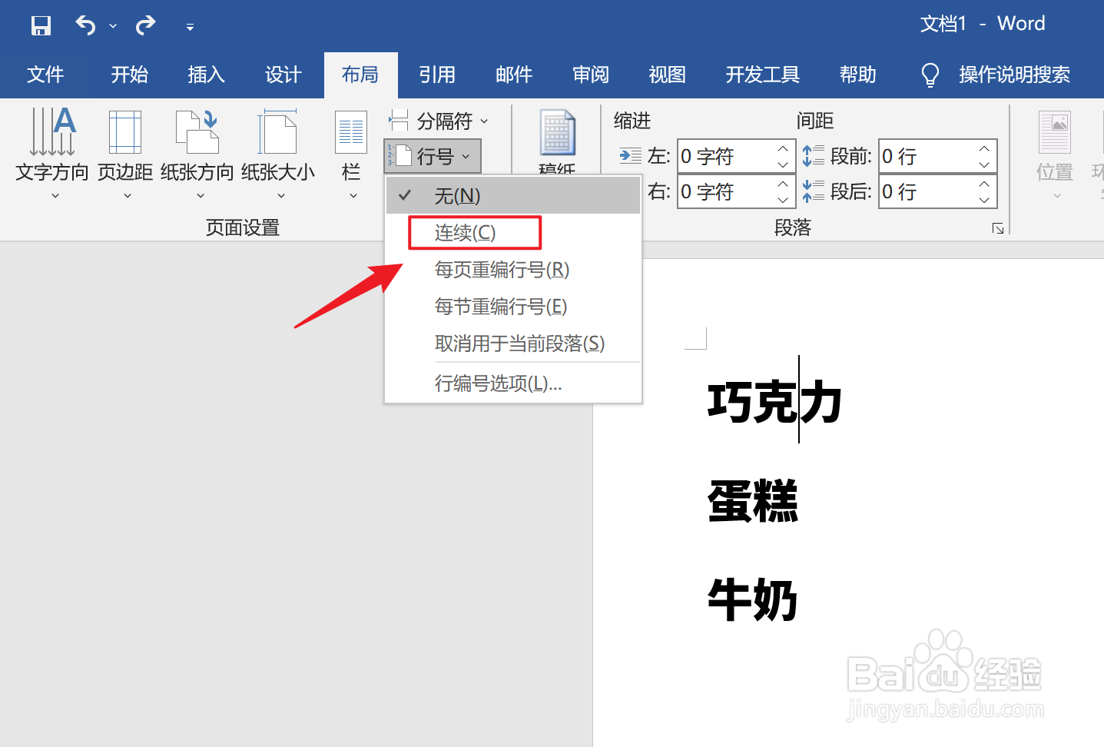Expand 文字方向 dropdown chevron
This screenshot has height=747, width=1104.
pos(55,196)
